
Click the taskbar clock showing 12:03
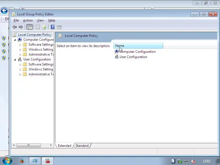(207, 161)
